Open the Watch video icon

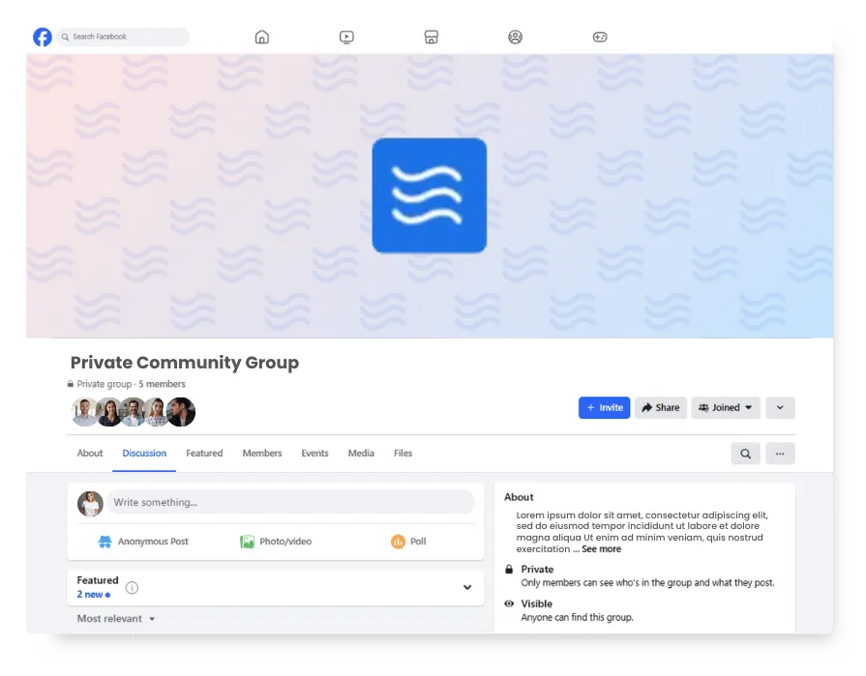346,37
